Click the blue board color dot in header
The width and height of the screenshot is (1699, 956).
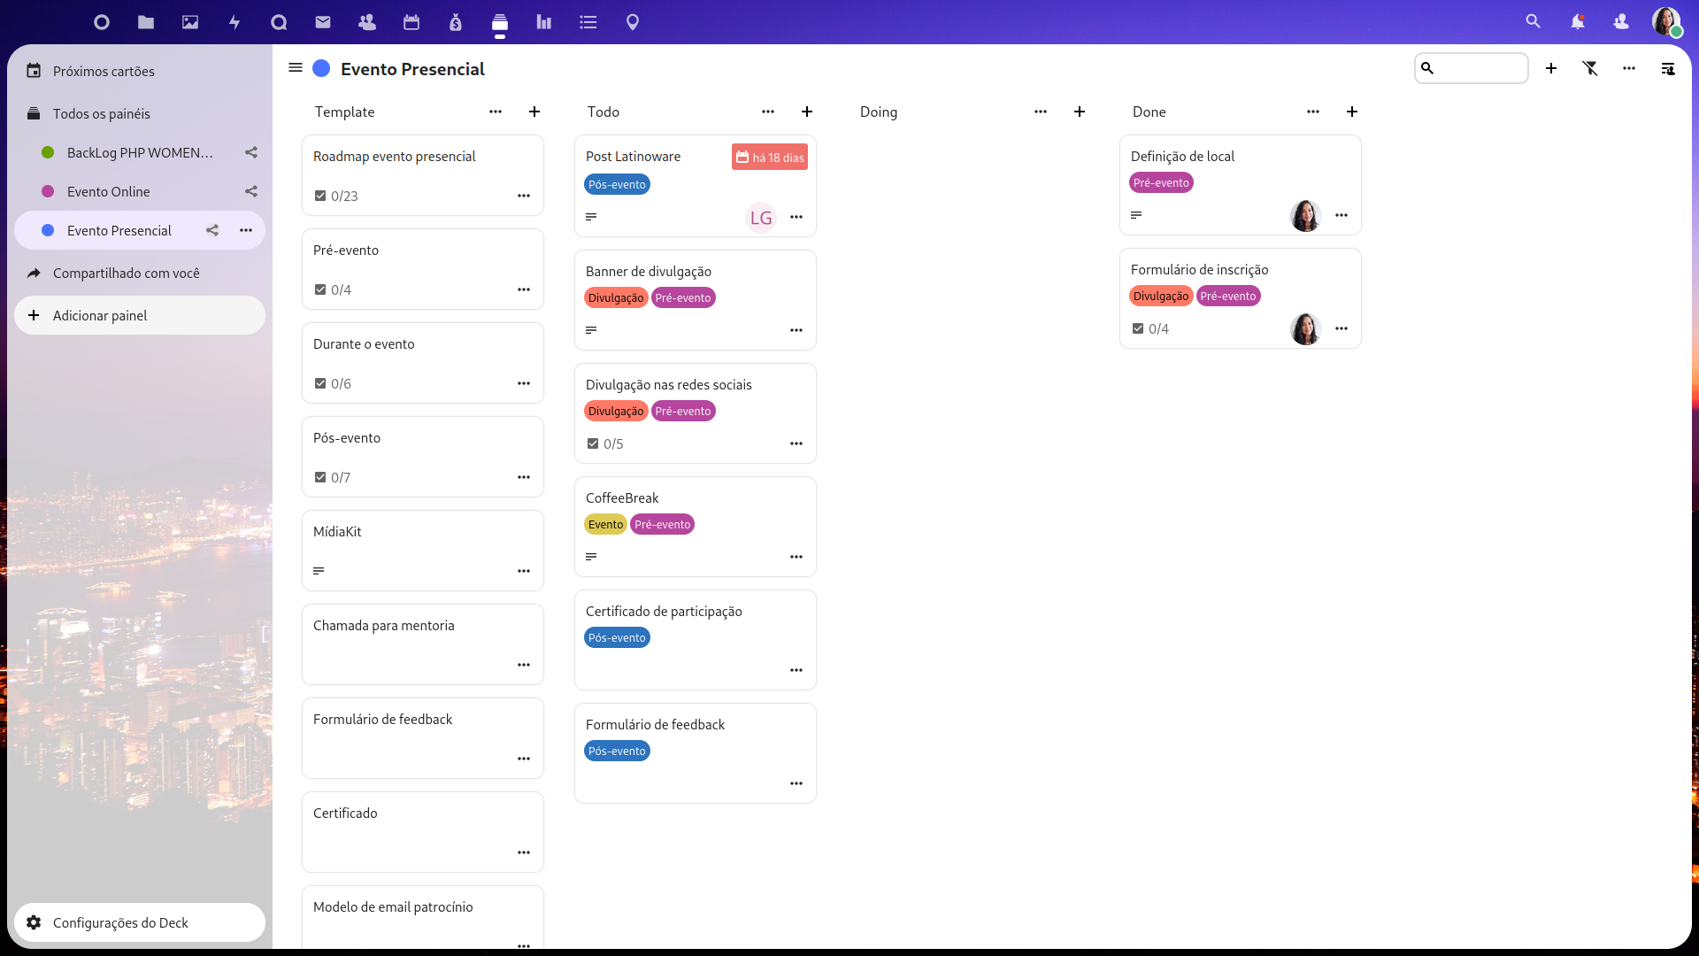pos(322,68)
